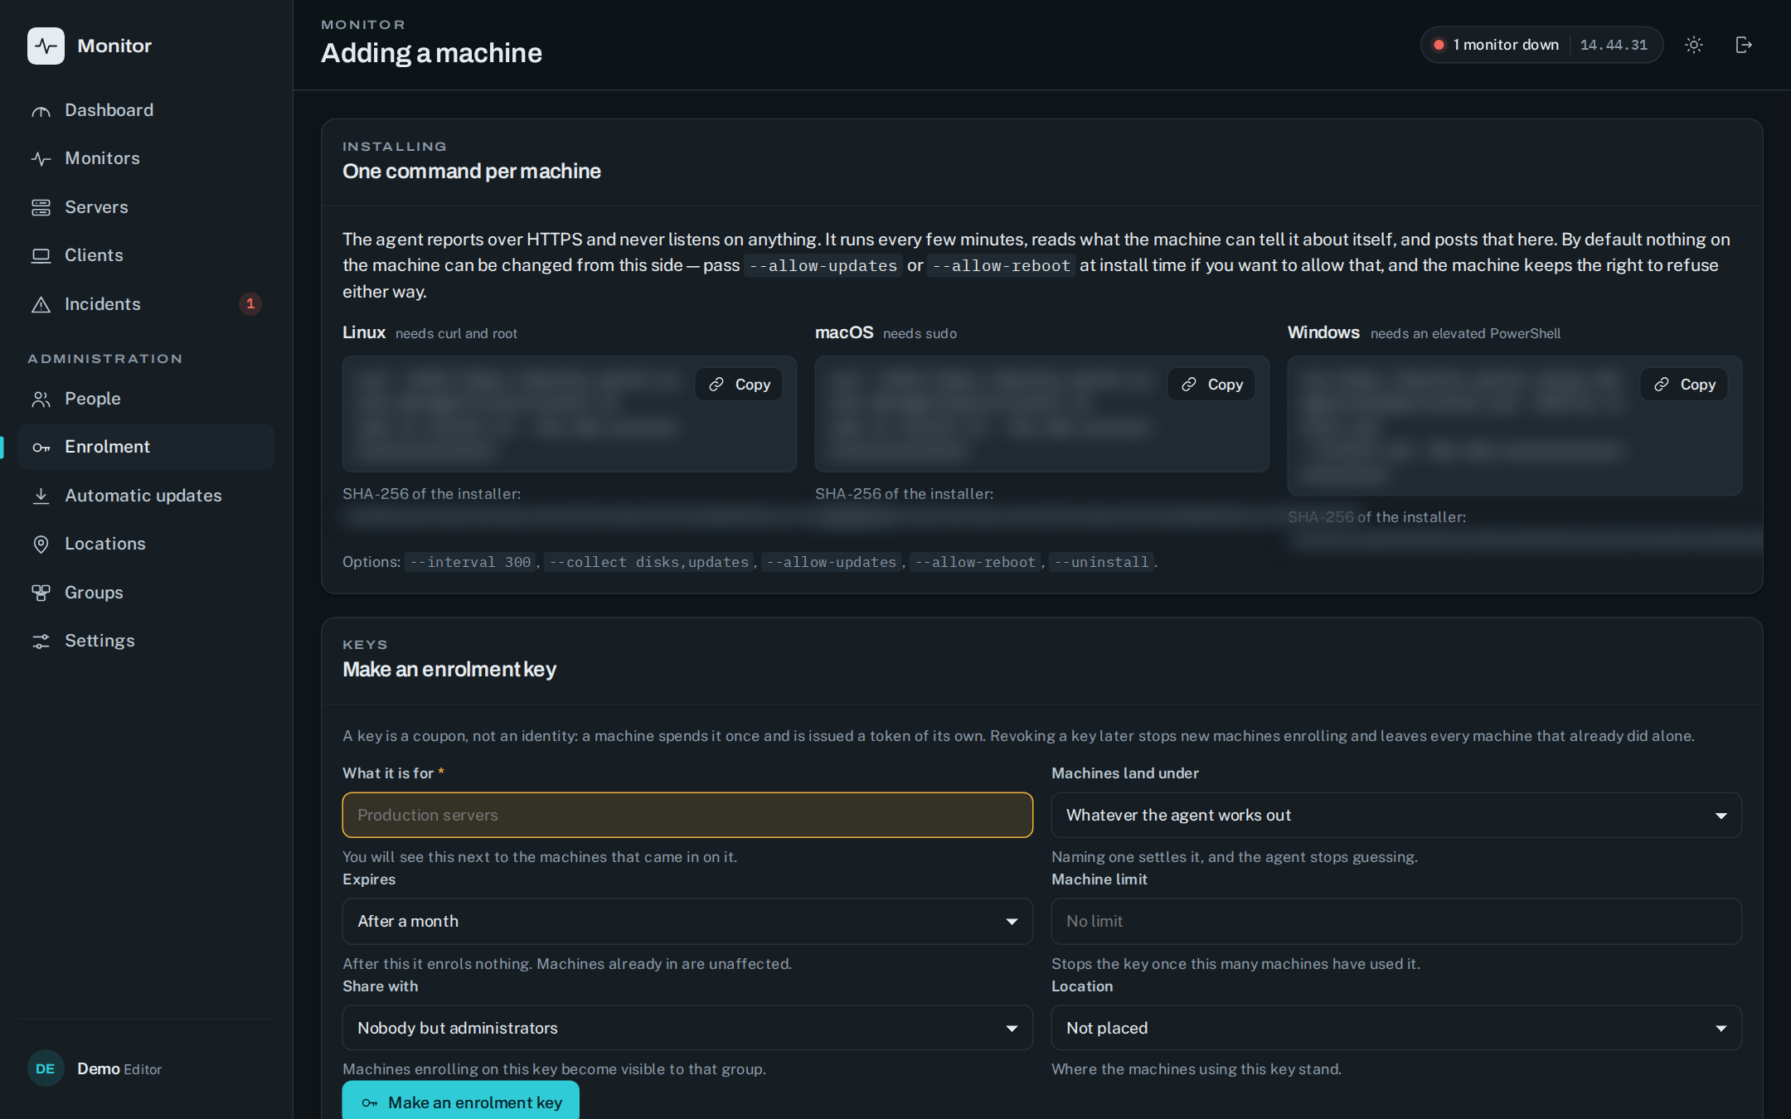Click the --interval 300 option text
Screen dimensions: 1791x1119
click(x=471, y=562)
